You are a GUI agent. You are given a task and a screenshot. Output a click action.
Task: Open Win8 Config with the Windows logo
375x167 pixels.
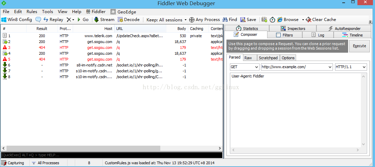tap(17, 20)
